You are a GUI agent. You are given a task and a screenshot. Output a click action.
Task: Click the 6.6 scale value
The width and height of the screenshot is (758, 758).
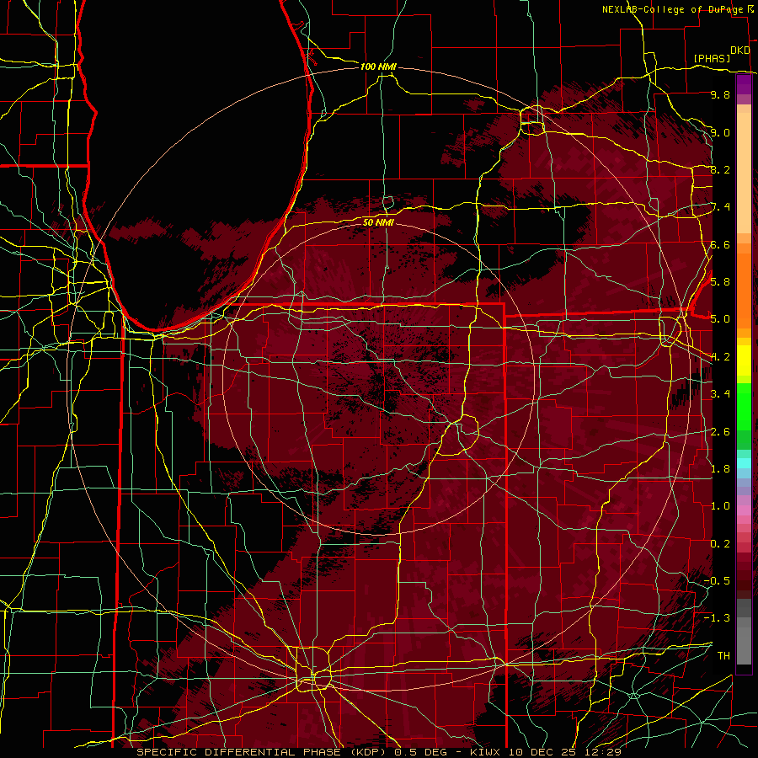click(x=720, y=244)
